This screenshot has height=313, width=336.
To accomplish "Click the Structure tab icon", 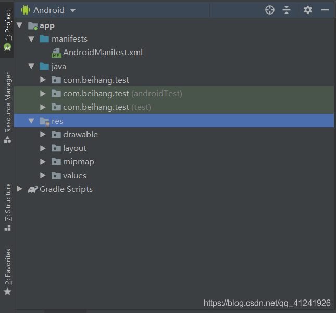I will click(7, 228).
